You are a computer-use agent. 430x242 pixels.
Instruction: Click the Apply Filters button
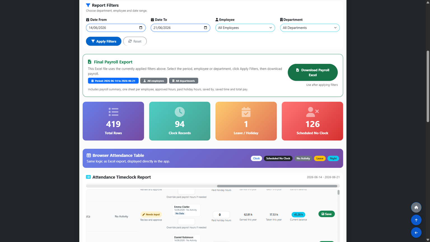[x=104, y=41]
